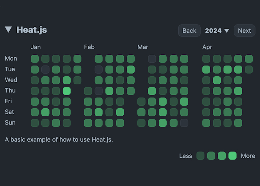Viewport: 260px width, 186px height.
Task: Click the Jan month label
Action: click(x=36, y=47)
